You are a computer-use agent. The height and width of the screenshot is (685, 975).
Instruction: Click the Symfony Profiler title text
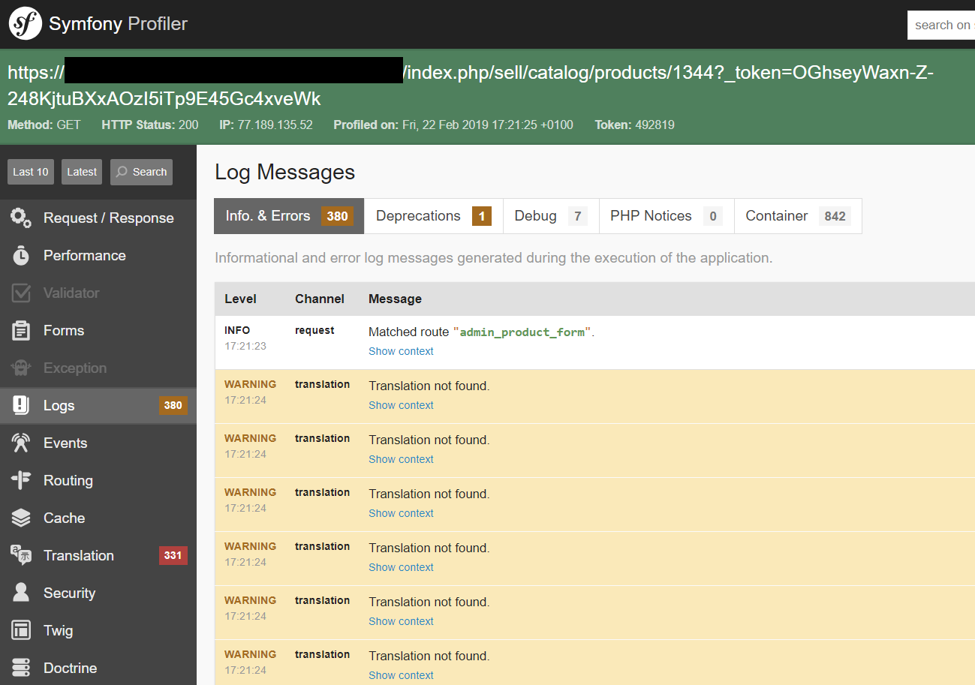(x=118, y=24)
